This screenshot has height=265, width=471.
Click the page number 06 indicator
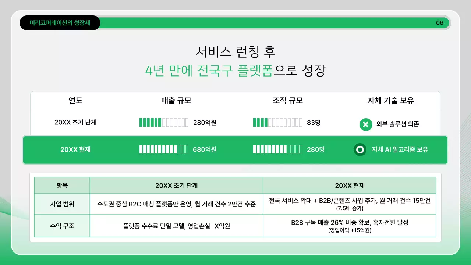pyautogui.click(x=439, y=22)
